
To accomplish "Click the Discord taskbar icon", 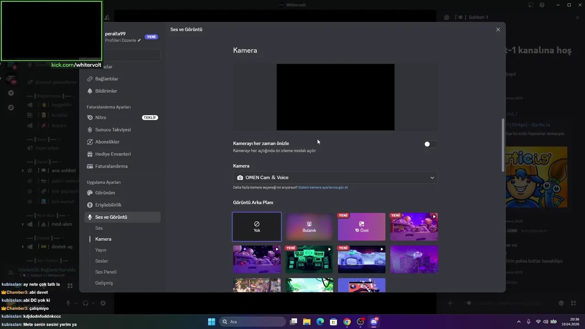I will click(x=374, y=322).
